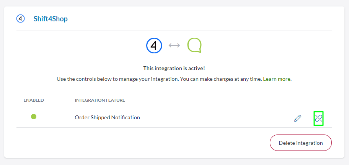This screenshot has width=349, height=165.
Task: Click the word "active!" in the status message
Action: pos(197,68)
